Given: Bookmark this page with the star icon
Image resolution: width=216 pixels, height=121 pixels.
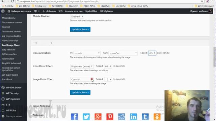Looking at the screenshot, I should tap(202, 1).
